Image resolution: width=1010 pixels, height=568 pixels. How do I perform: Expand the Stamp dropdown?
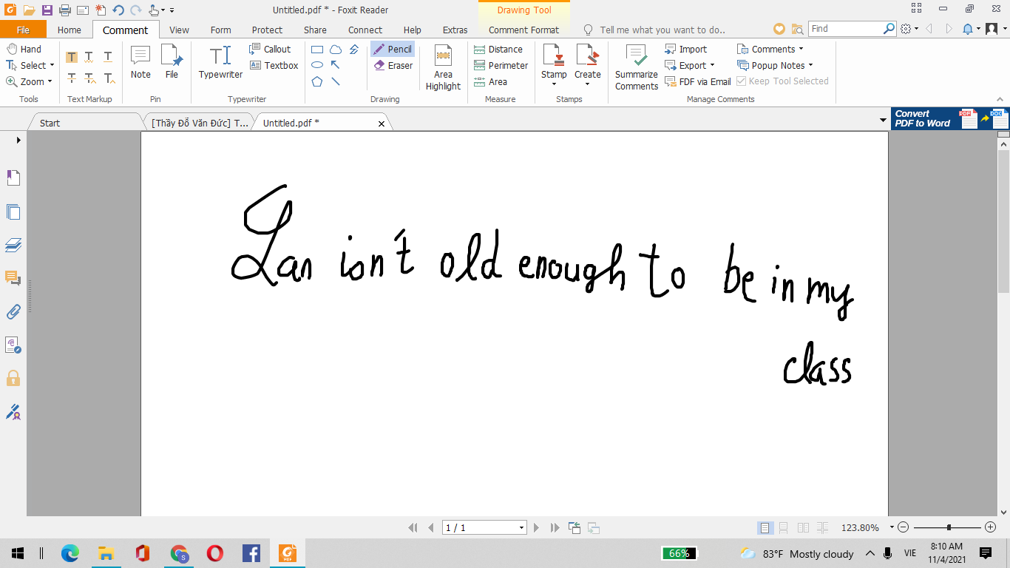[554, 84]
